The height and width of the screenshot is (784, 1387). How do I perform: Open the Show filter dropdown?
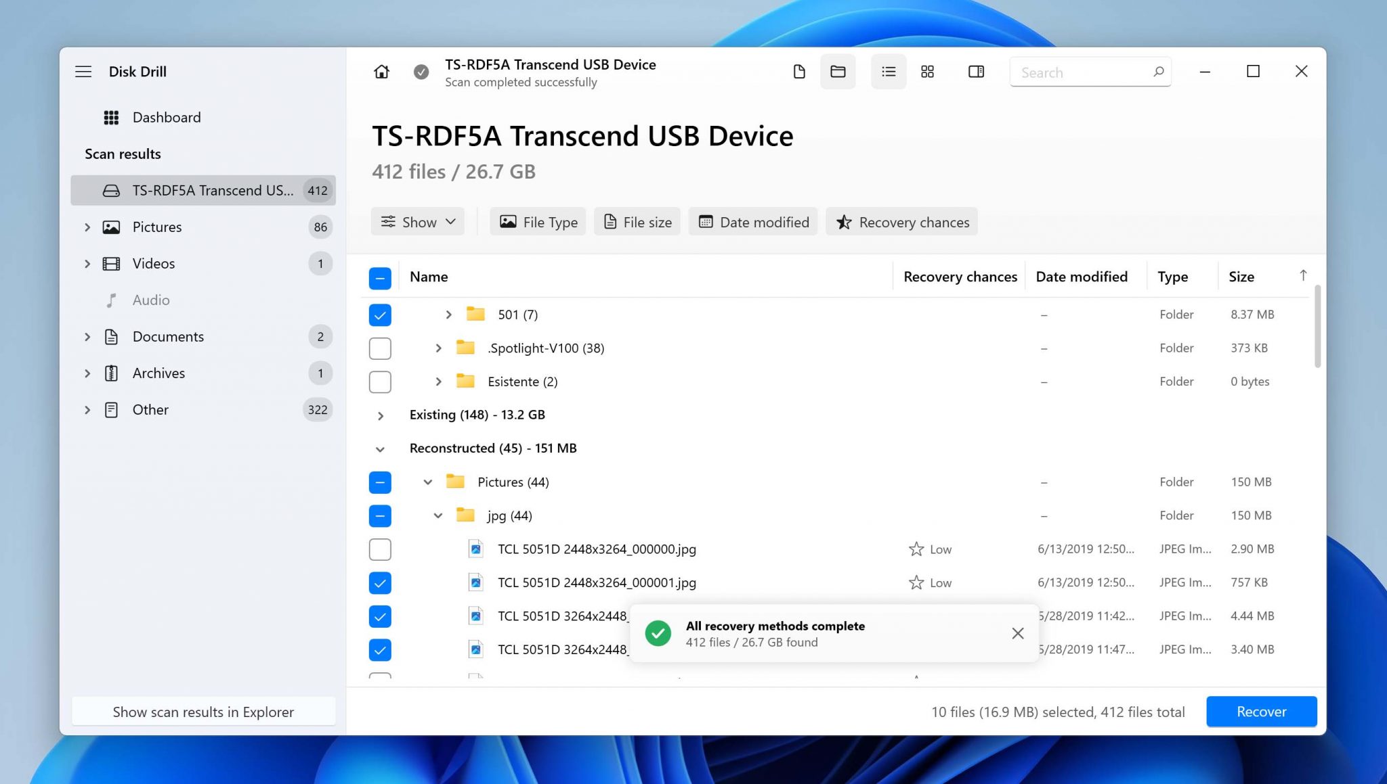click(x=417, y=221)
